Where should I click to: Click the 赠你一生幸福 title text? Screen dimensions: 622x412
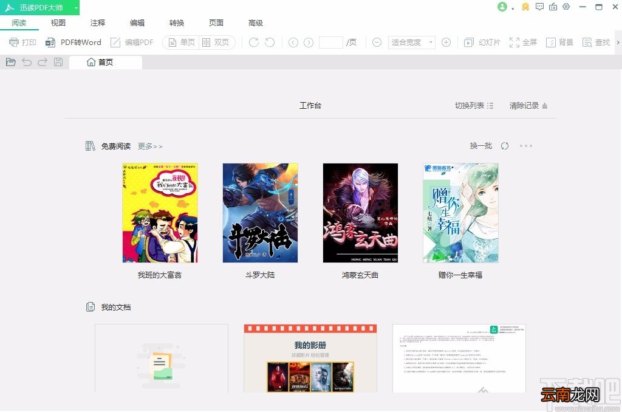(460, 275)
